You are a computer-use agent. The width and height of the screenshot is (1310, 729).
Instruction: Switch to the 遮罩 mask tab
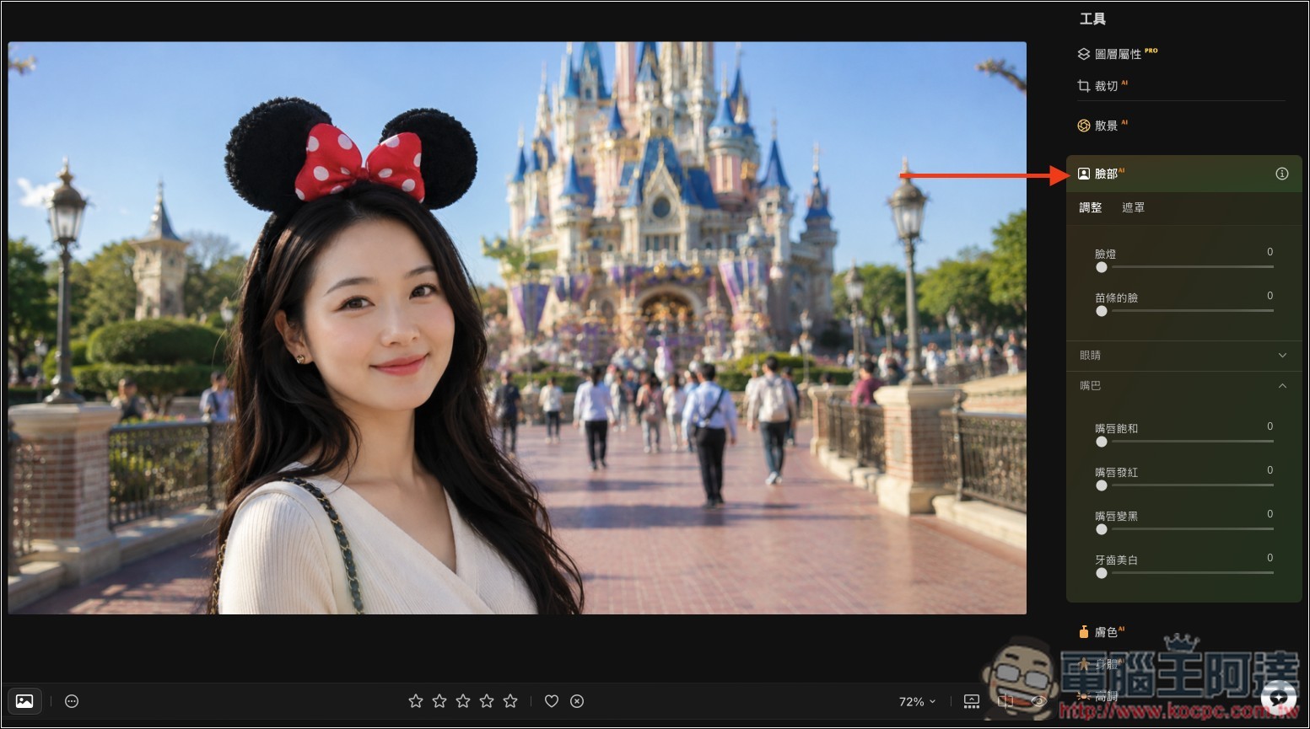[1133, 207]
